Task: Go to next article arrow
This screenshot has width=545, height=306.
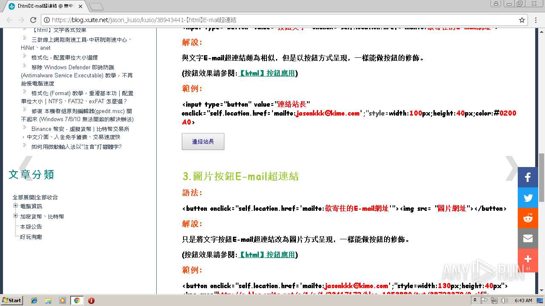Action: tap(511, 168)
